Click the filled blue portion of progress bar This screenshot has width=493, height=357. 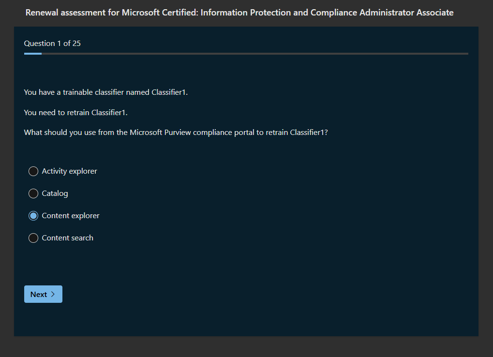32,54
